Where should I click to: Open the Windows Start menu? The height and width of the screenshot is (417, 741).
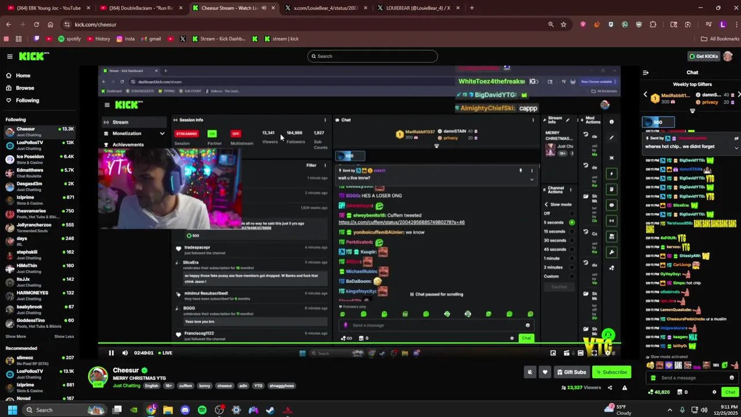12,410
